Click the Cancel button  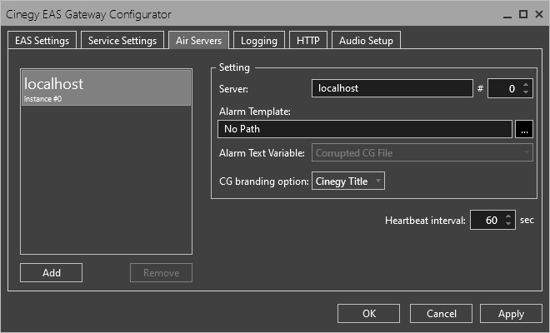441,314
